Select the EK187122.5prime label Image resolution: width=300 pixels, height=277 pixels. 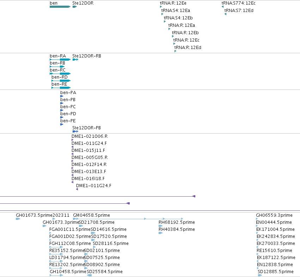pos(276,258)
